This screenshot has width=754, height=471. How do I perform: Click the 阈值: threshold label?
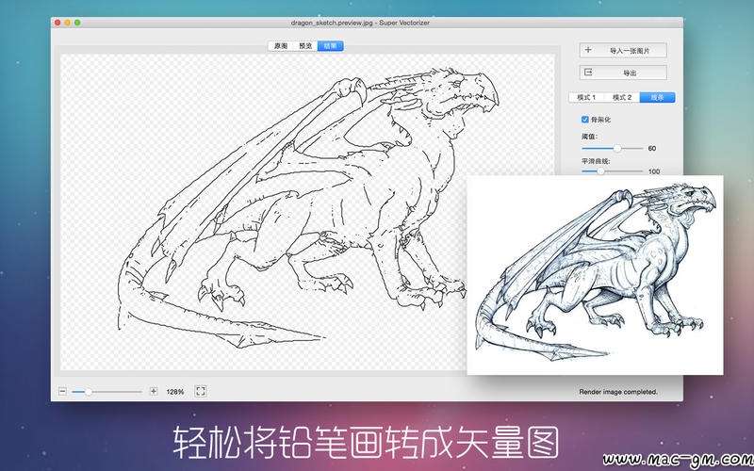(589, 137)
